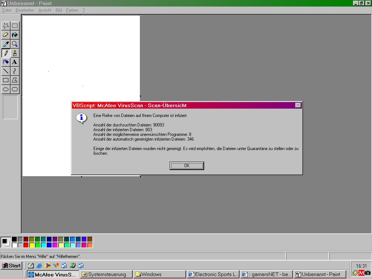372x279 pixels.
Task: Click the red McAfee tray icon
Action: 361,273
